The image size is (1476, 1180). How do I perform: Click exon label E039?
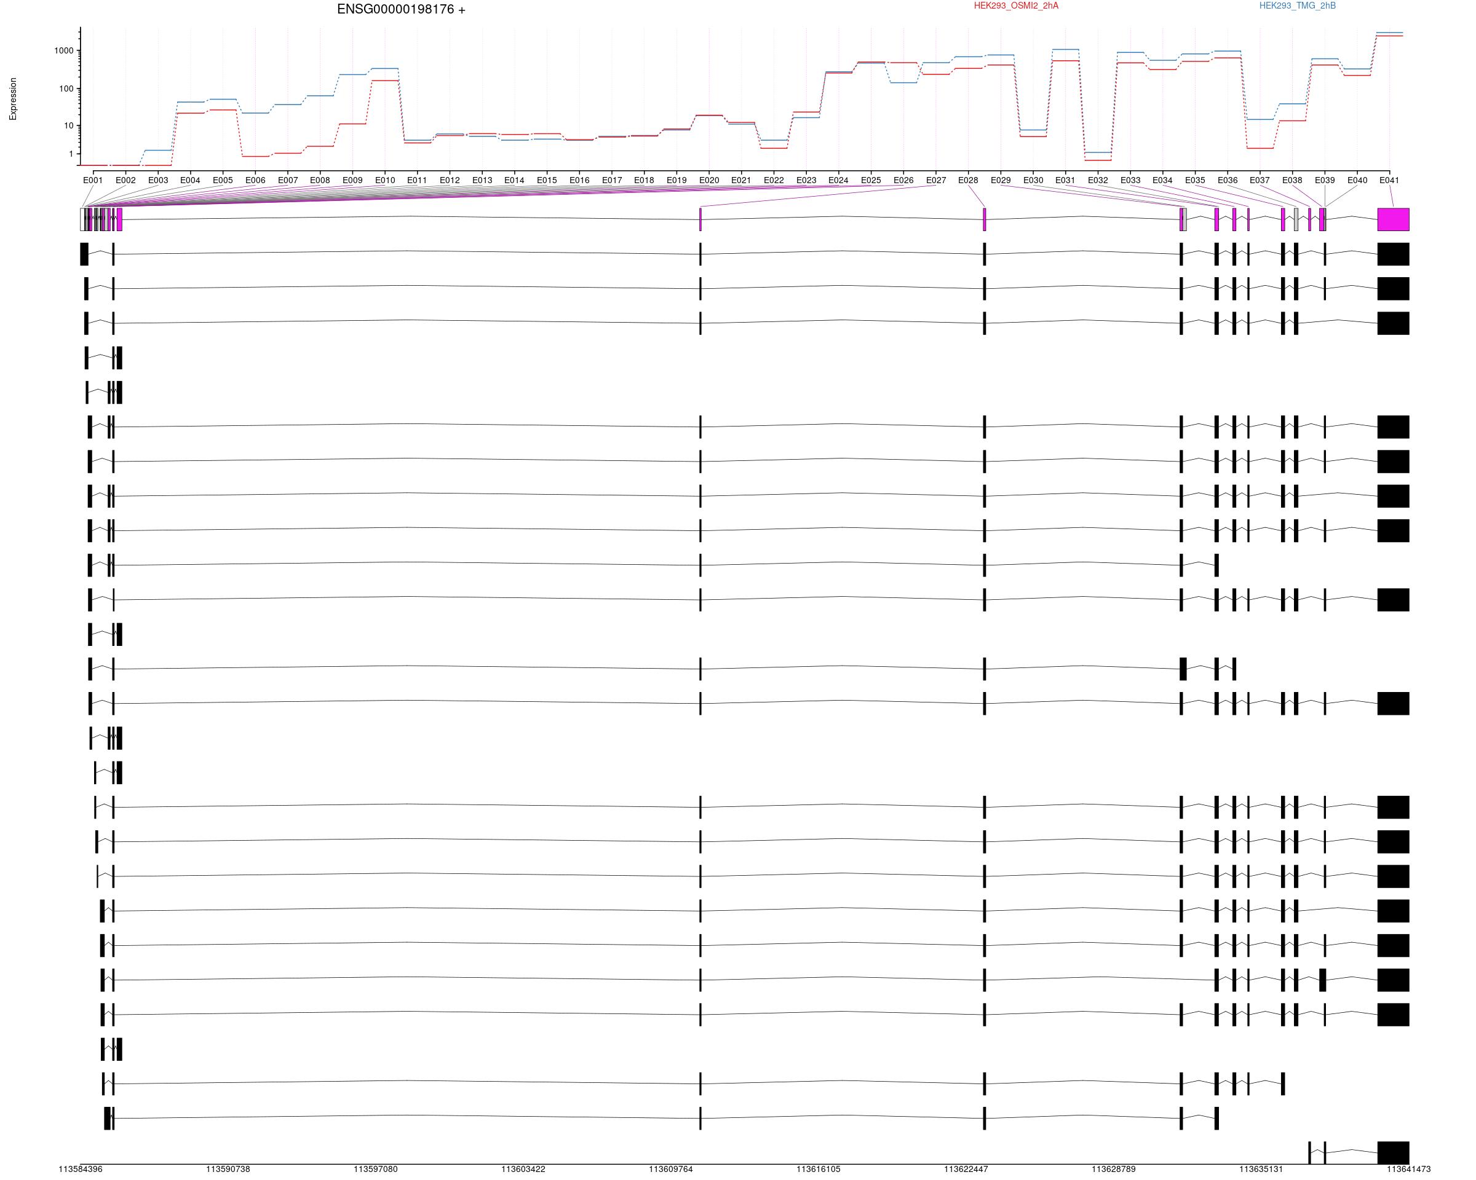point(1325,181)
